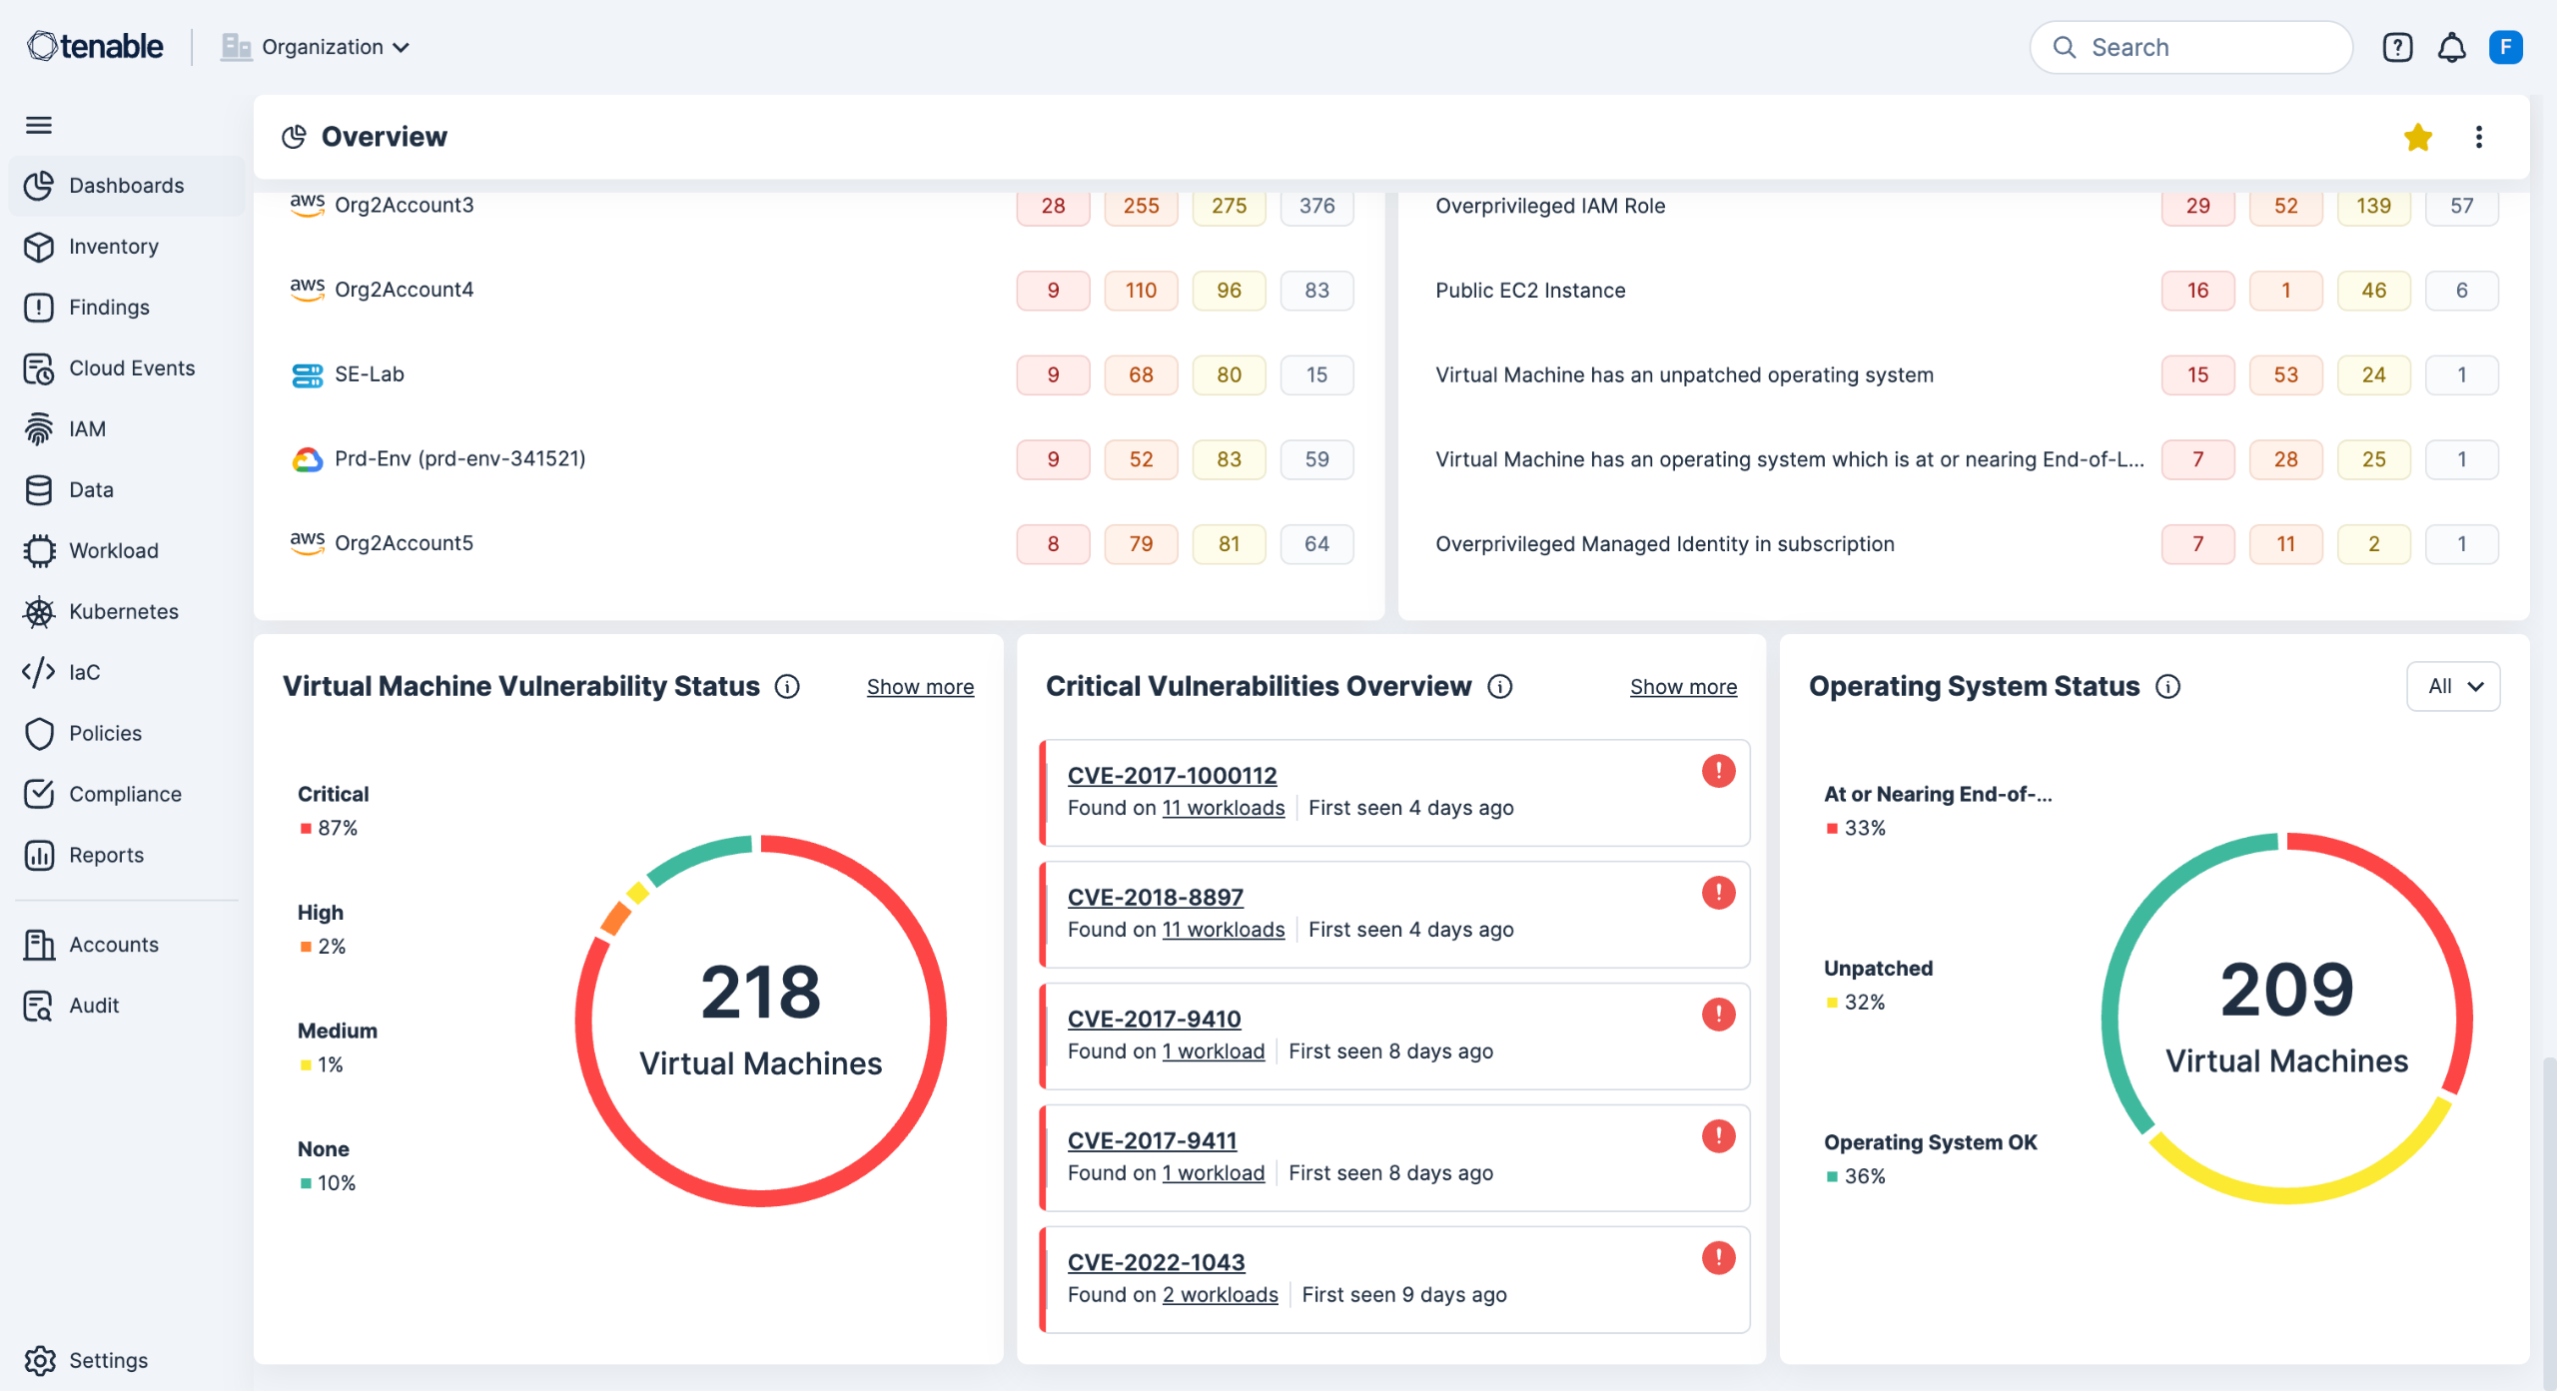Image resolution: width=2557 pixels, height=1391 pixels.
Task: Click the notifications bell icon
Action: point(2451,47)
